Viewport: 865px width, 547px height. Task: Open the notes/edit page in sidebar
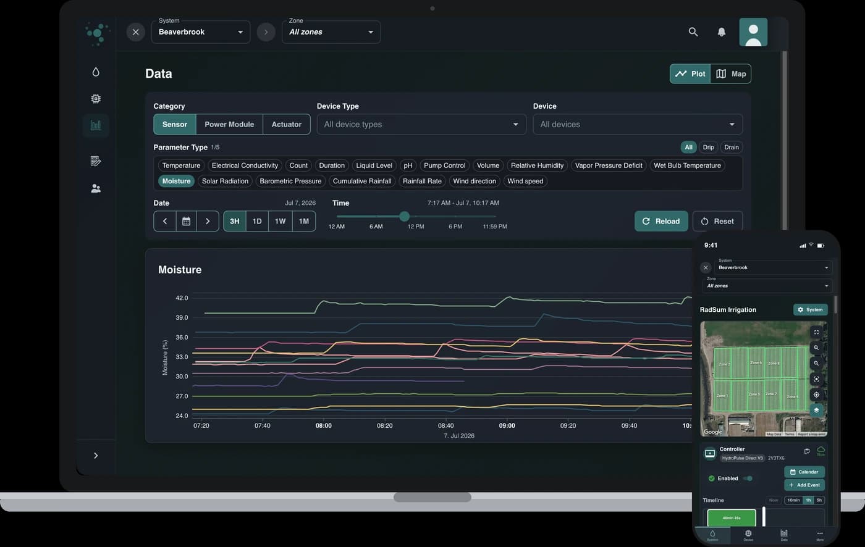coord(96,161)
